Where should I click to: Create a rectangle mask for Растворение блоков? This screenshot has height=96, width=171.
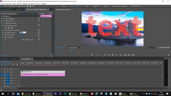[x=9, y=28]
